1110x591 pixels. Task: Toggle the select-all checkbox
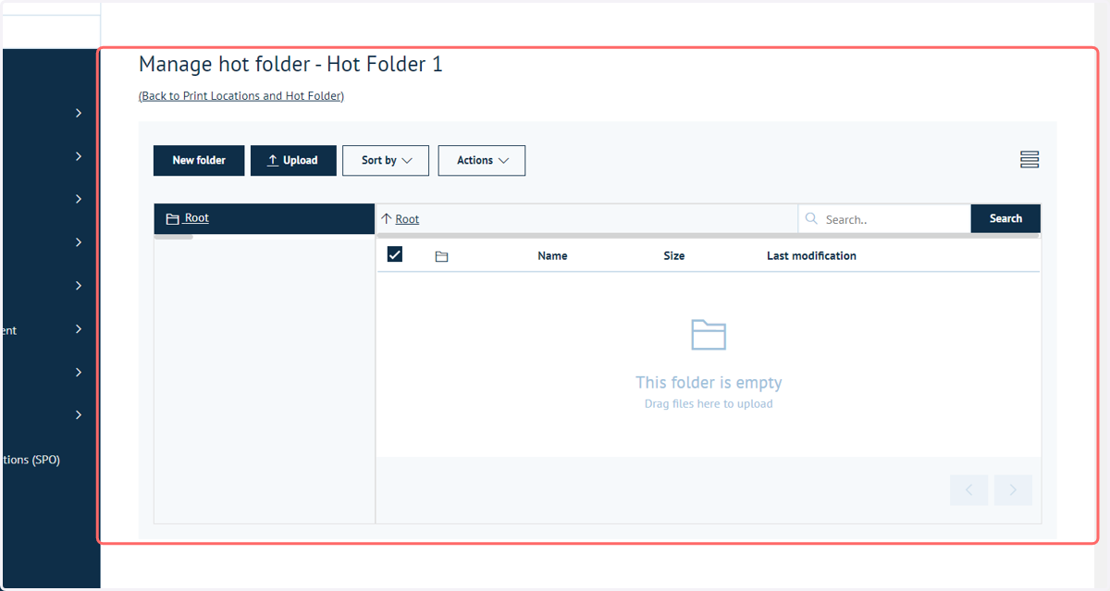[x=395, y=254]
